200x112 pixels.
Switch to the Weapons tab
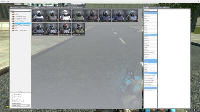(22, 7)
